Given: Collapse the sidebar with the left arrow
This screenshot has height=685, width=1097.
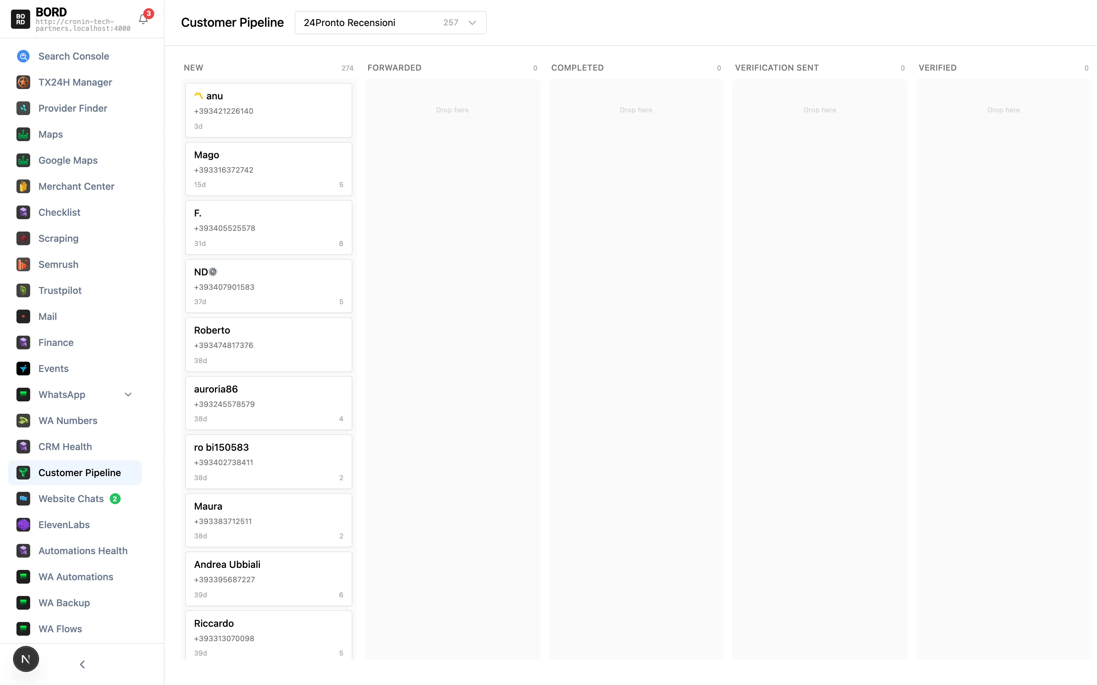Looking at the screenshot, I should pyautogui.click(x=82, y=664).
